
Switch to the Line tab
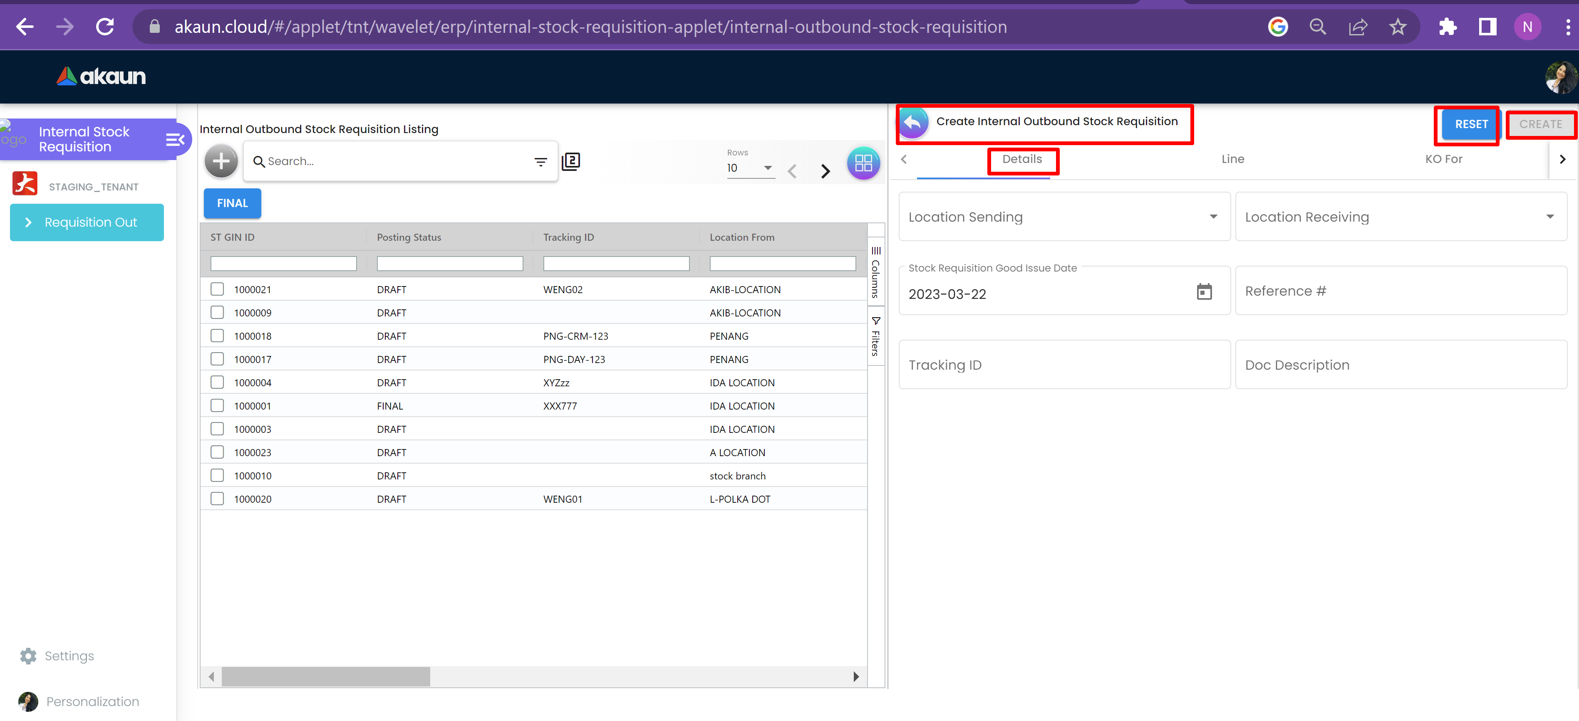(1232, 159)
